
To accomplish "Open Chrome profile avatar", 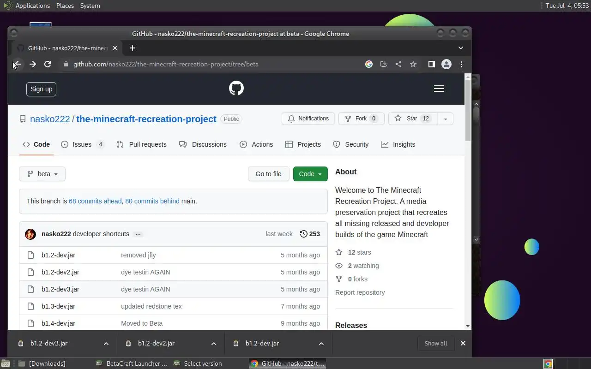I will tap(446, 64).
